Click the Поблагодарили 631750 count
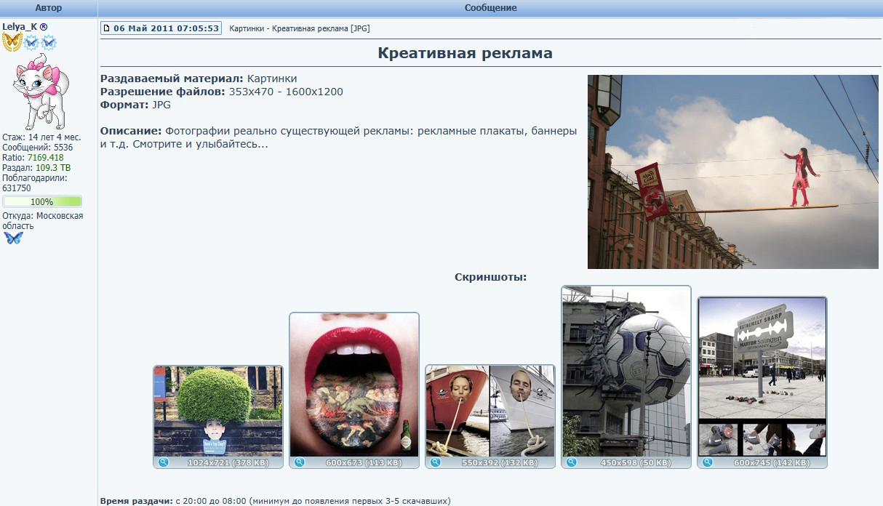 (x=17, y=188)
